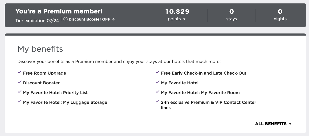Click the Tier expiration 07/24 text
The width and height of the screenshot is (309, 136).
[x=37, y=21]
